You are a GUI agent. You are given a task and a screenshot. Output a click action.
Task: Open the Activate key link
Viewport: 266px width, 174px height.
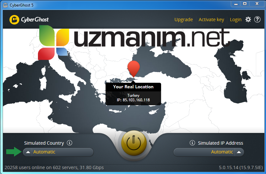[x=211, y=20]
